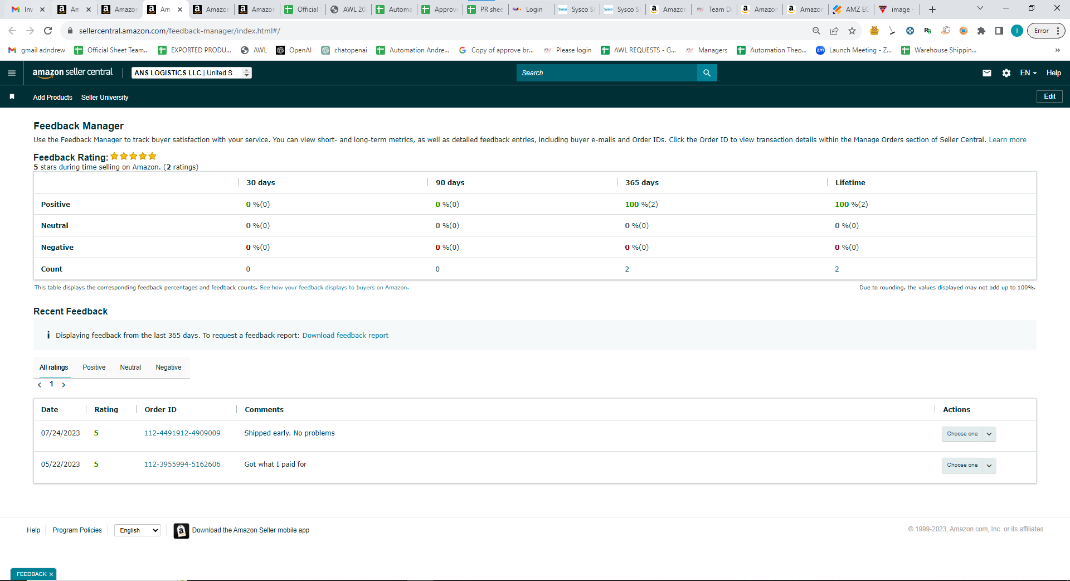
Task: Follow the Learn more link
Action: (x=1007, y=140)
